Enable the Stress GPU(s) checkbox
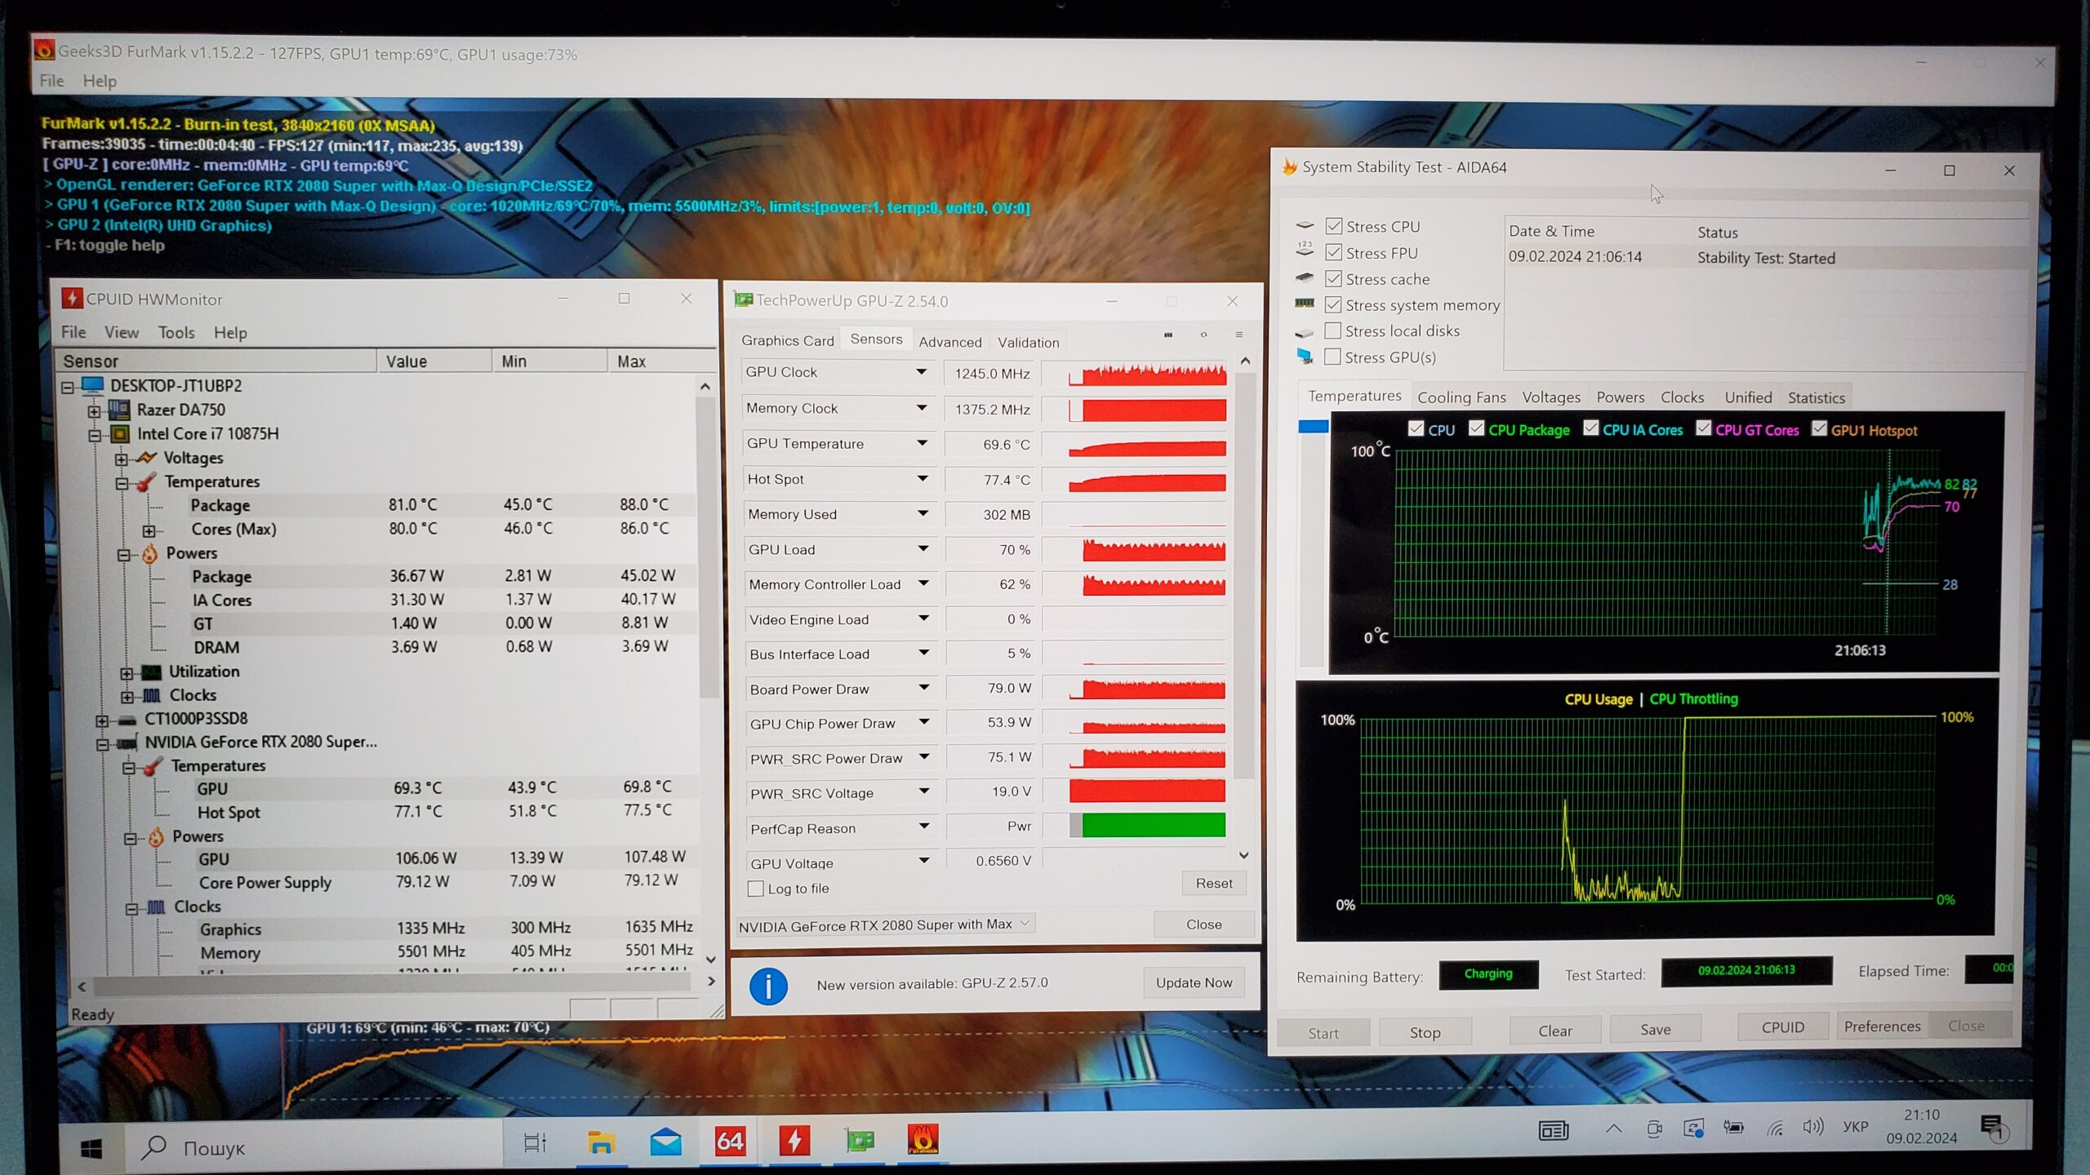The height and width of the screenshot is (1175, 2090). 1332,357
